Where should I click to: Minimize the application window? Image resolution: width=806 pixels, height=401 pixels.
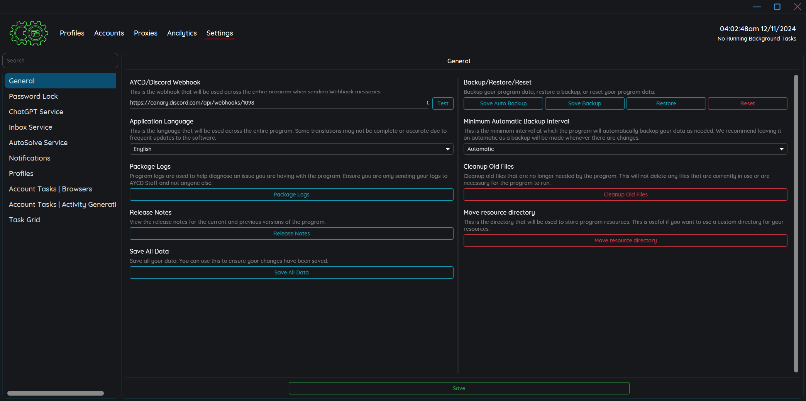tap(757, 7)
